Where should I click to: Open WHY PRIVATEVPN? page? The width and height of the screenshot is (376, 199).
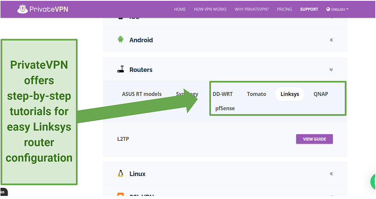[251, 9]
